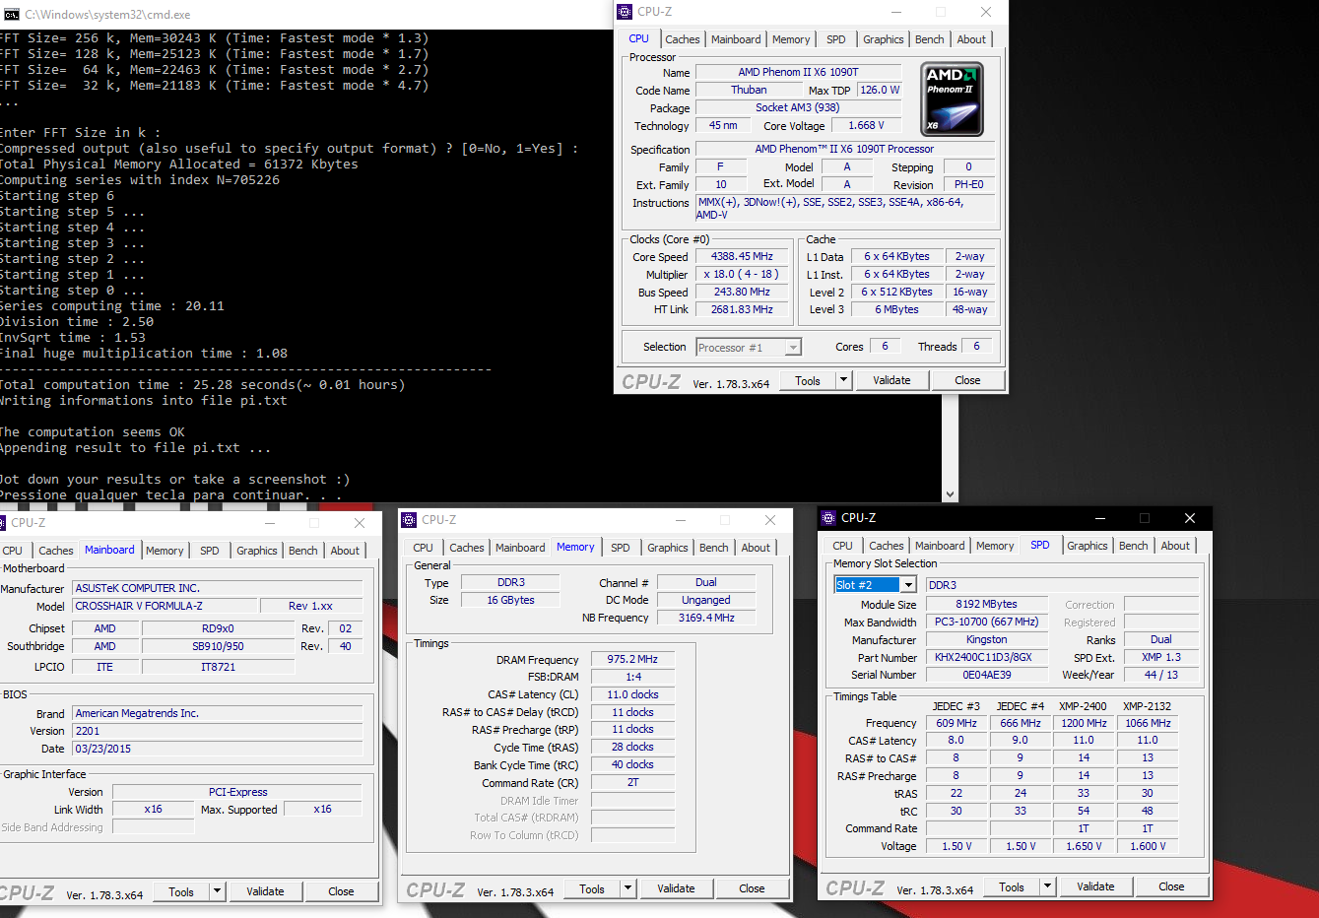
Task: Click CAS# Latency 11.0 clocks value
Action: (x=632, y=694)
